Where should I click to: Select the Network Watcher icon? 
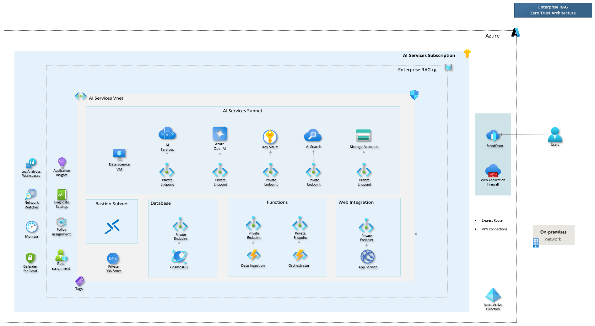click(x=31, y=194)
